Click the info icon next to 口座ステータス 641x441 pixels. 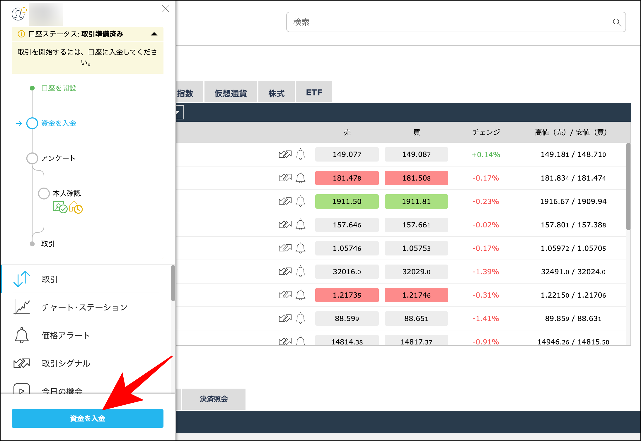[21, 34]
